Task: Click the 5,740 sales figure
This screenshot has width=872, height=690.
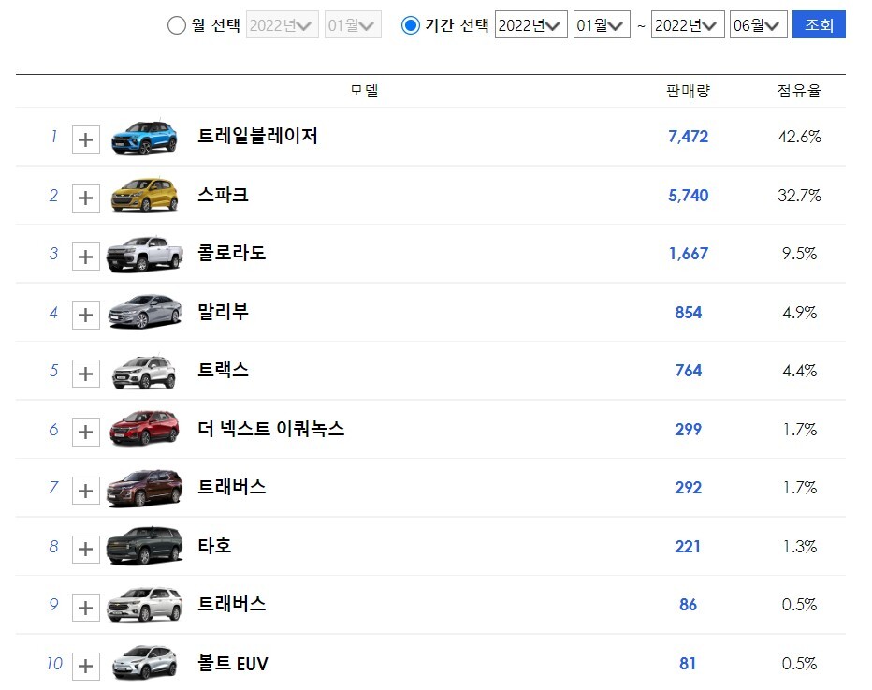Action: coord(688,196)
